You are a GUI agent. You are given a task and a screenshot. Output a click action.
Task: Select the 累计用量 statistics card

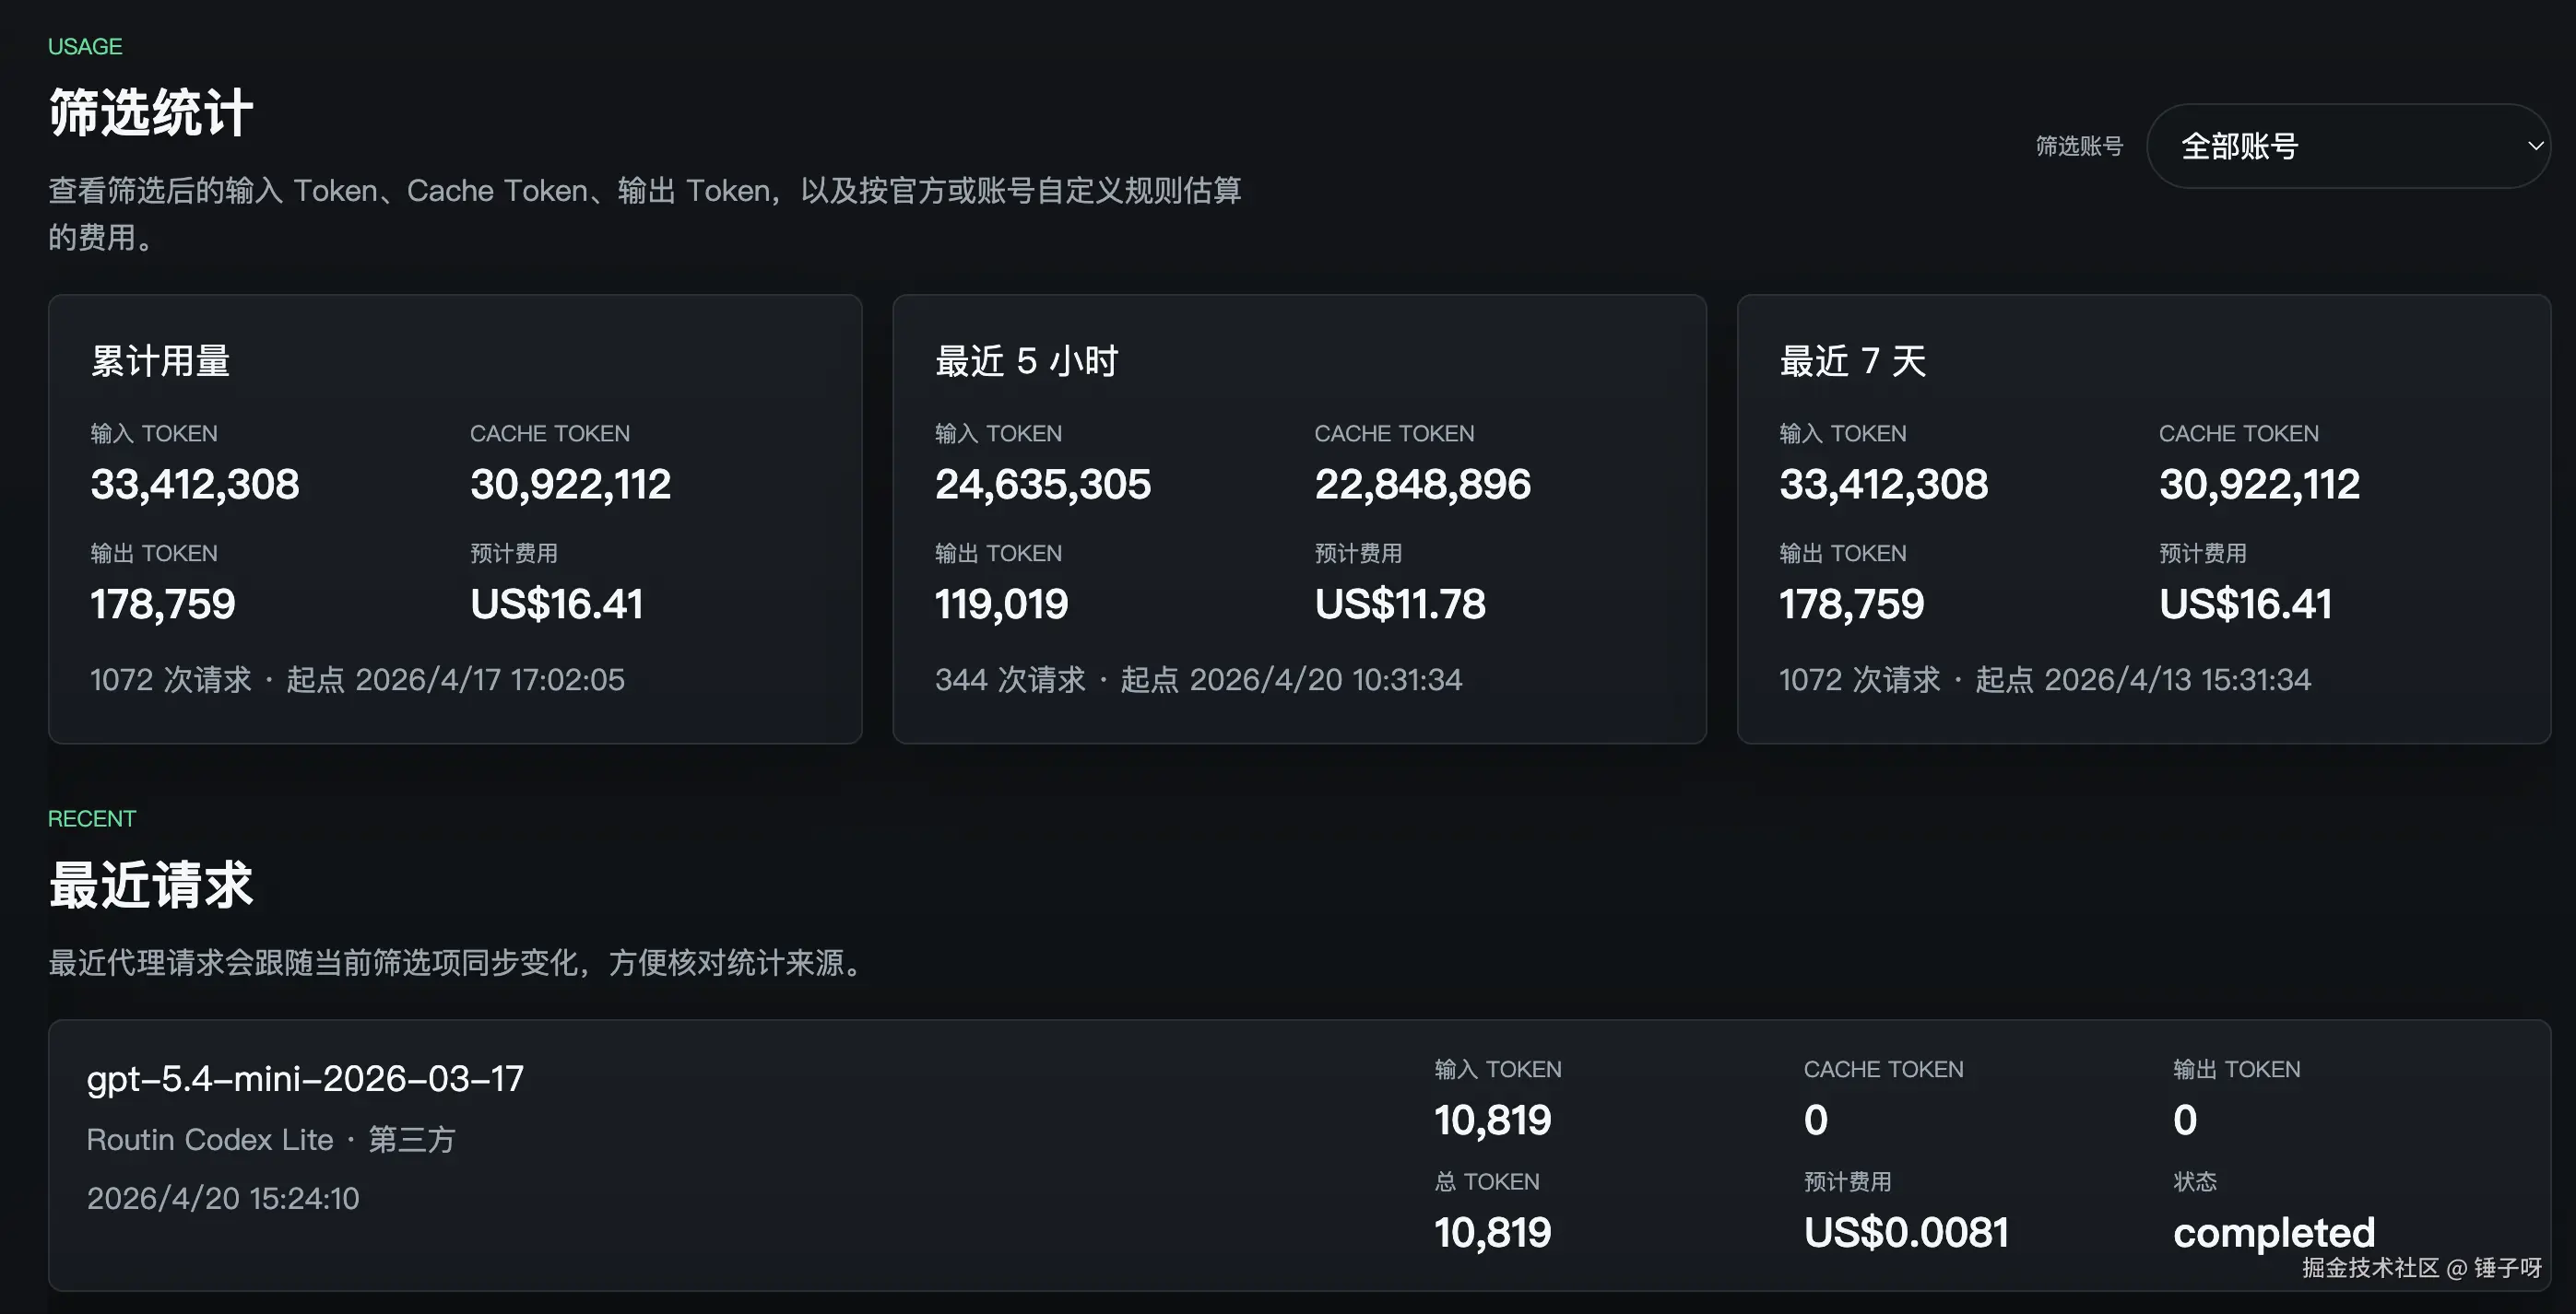click(455, 518)
